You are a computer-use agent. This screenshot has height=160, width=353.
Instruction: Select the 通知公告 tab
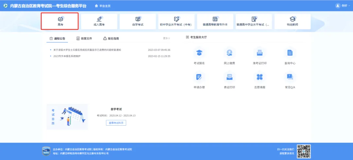[57, 38]
